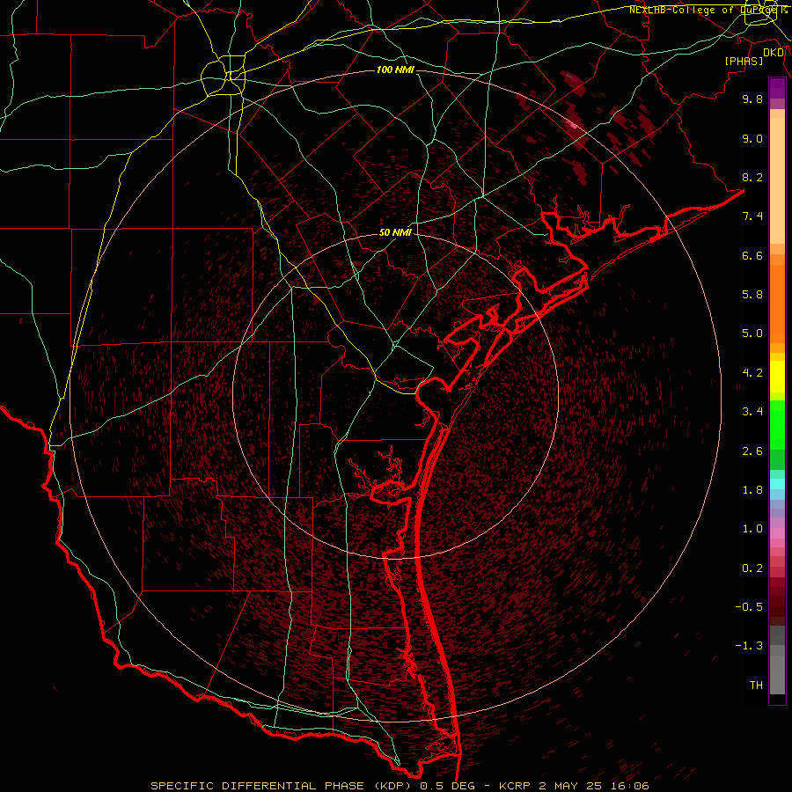Viewport: 792px width, 792px height.
Task: Click the 9.8 value on the color scale
Action: point(752,99)
